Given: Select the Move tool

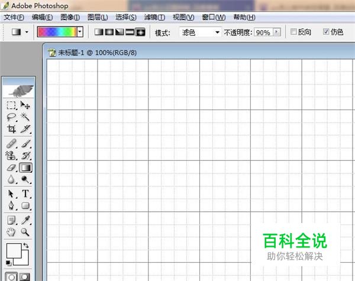Looking at the screenshot, I should click(x=25, y=105).
